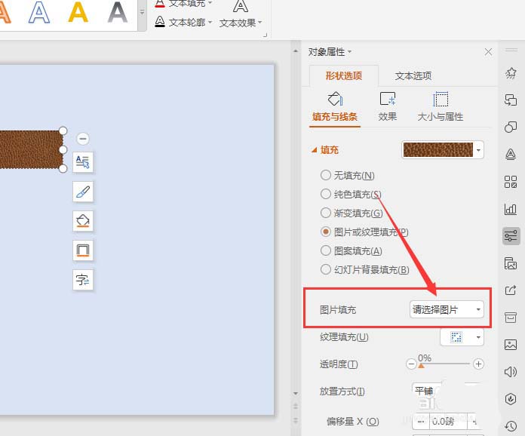Select 图片或纹理填充(P) radio button
This screenshot has width=525, height=436.
coord(325,232)
